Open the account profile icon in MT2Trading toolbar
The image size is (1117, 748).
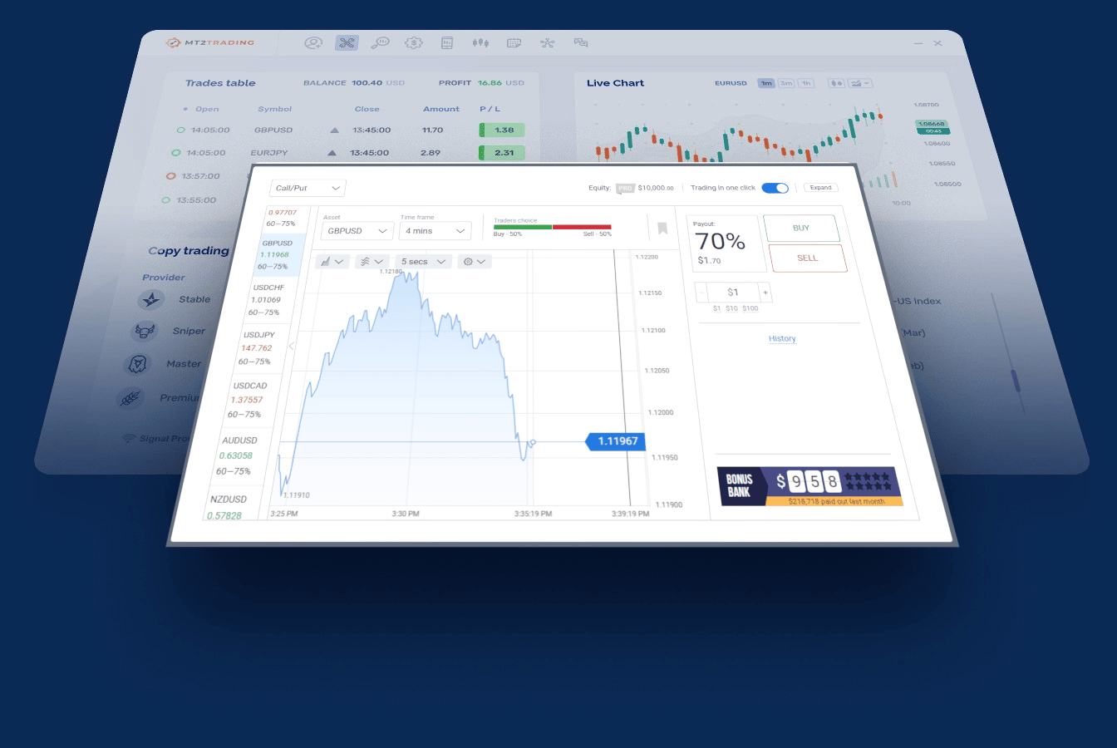click(x=313, y=42)
